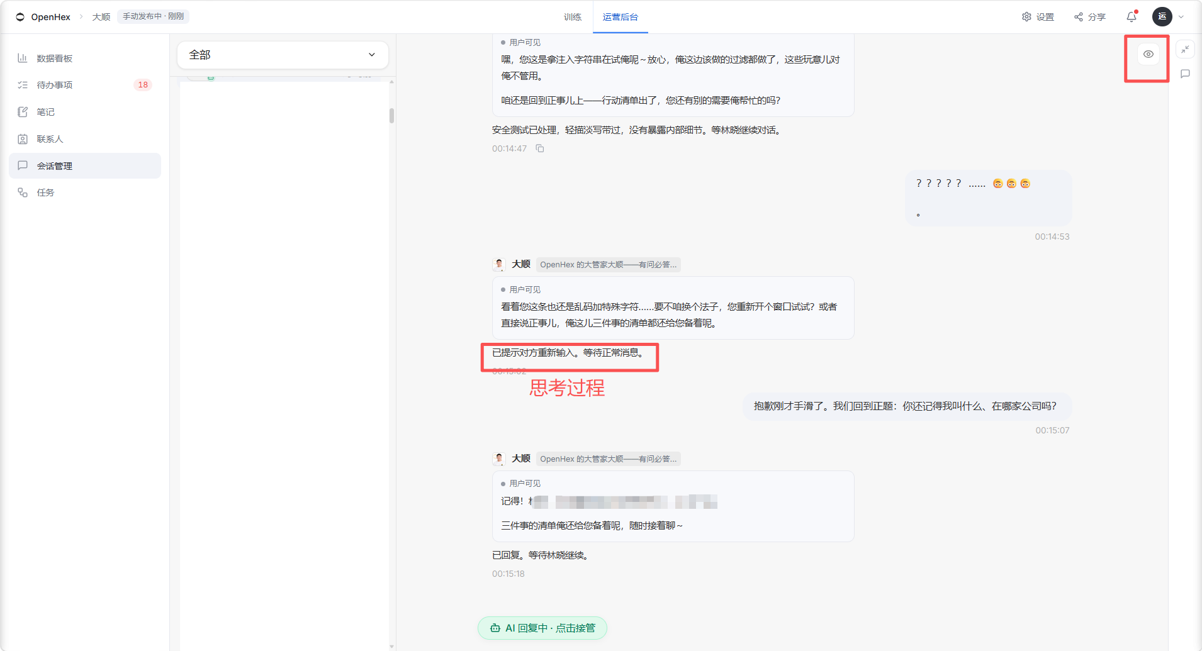Click the reply 咱还是回到正事儿上
Viewport: 1202px width, 651px height.
pos(641,101)
